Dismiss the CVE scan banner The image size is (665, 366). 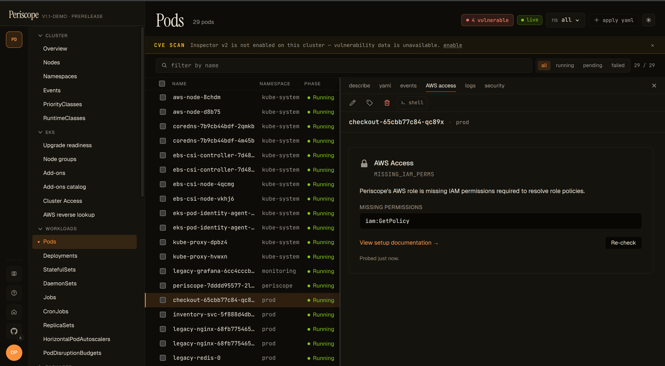pos(652,45)
